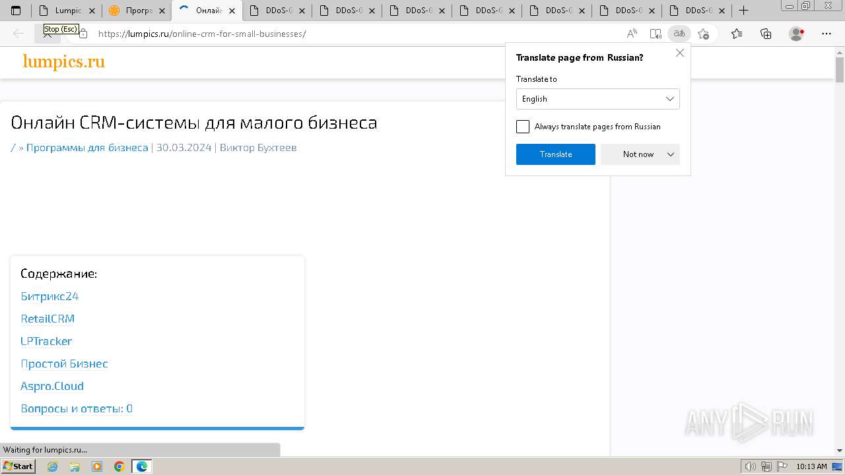Go back to previous page
This screenshot has width=845, height=475.
(x=18, y=34)
